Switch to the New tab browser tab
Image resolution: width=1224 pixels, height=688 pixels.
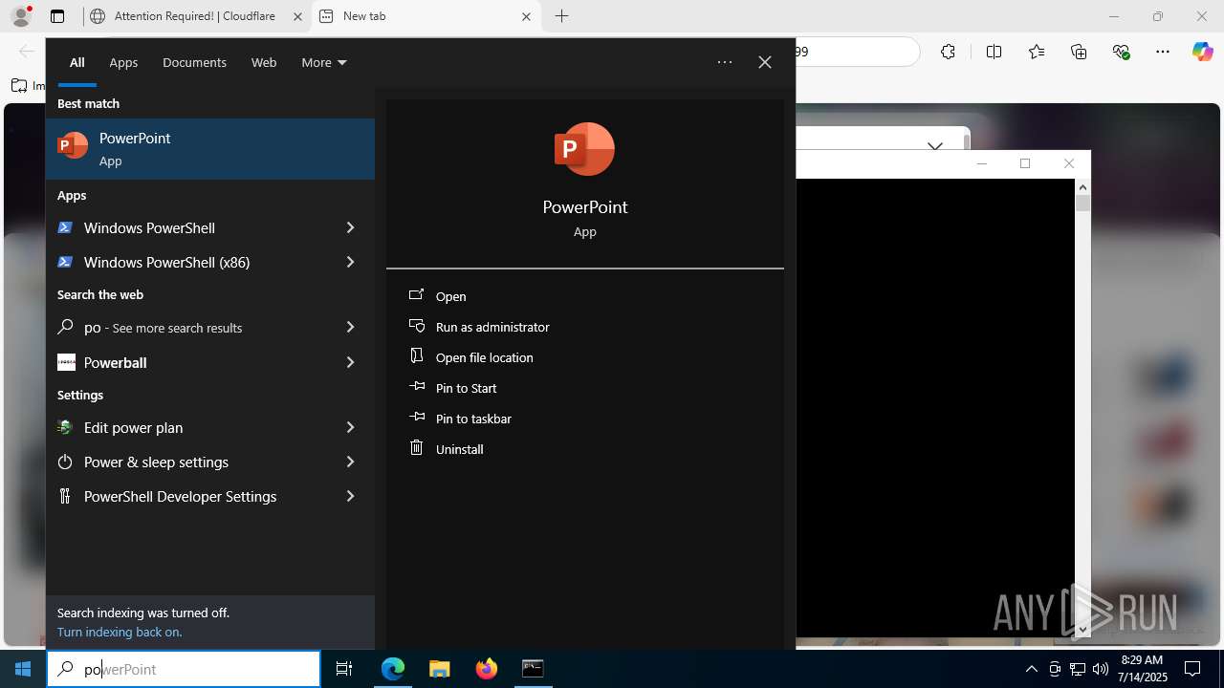click(426, 16)
